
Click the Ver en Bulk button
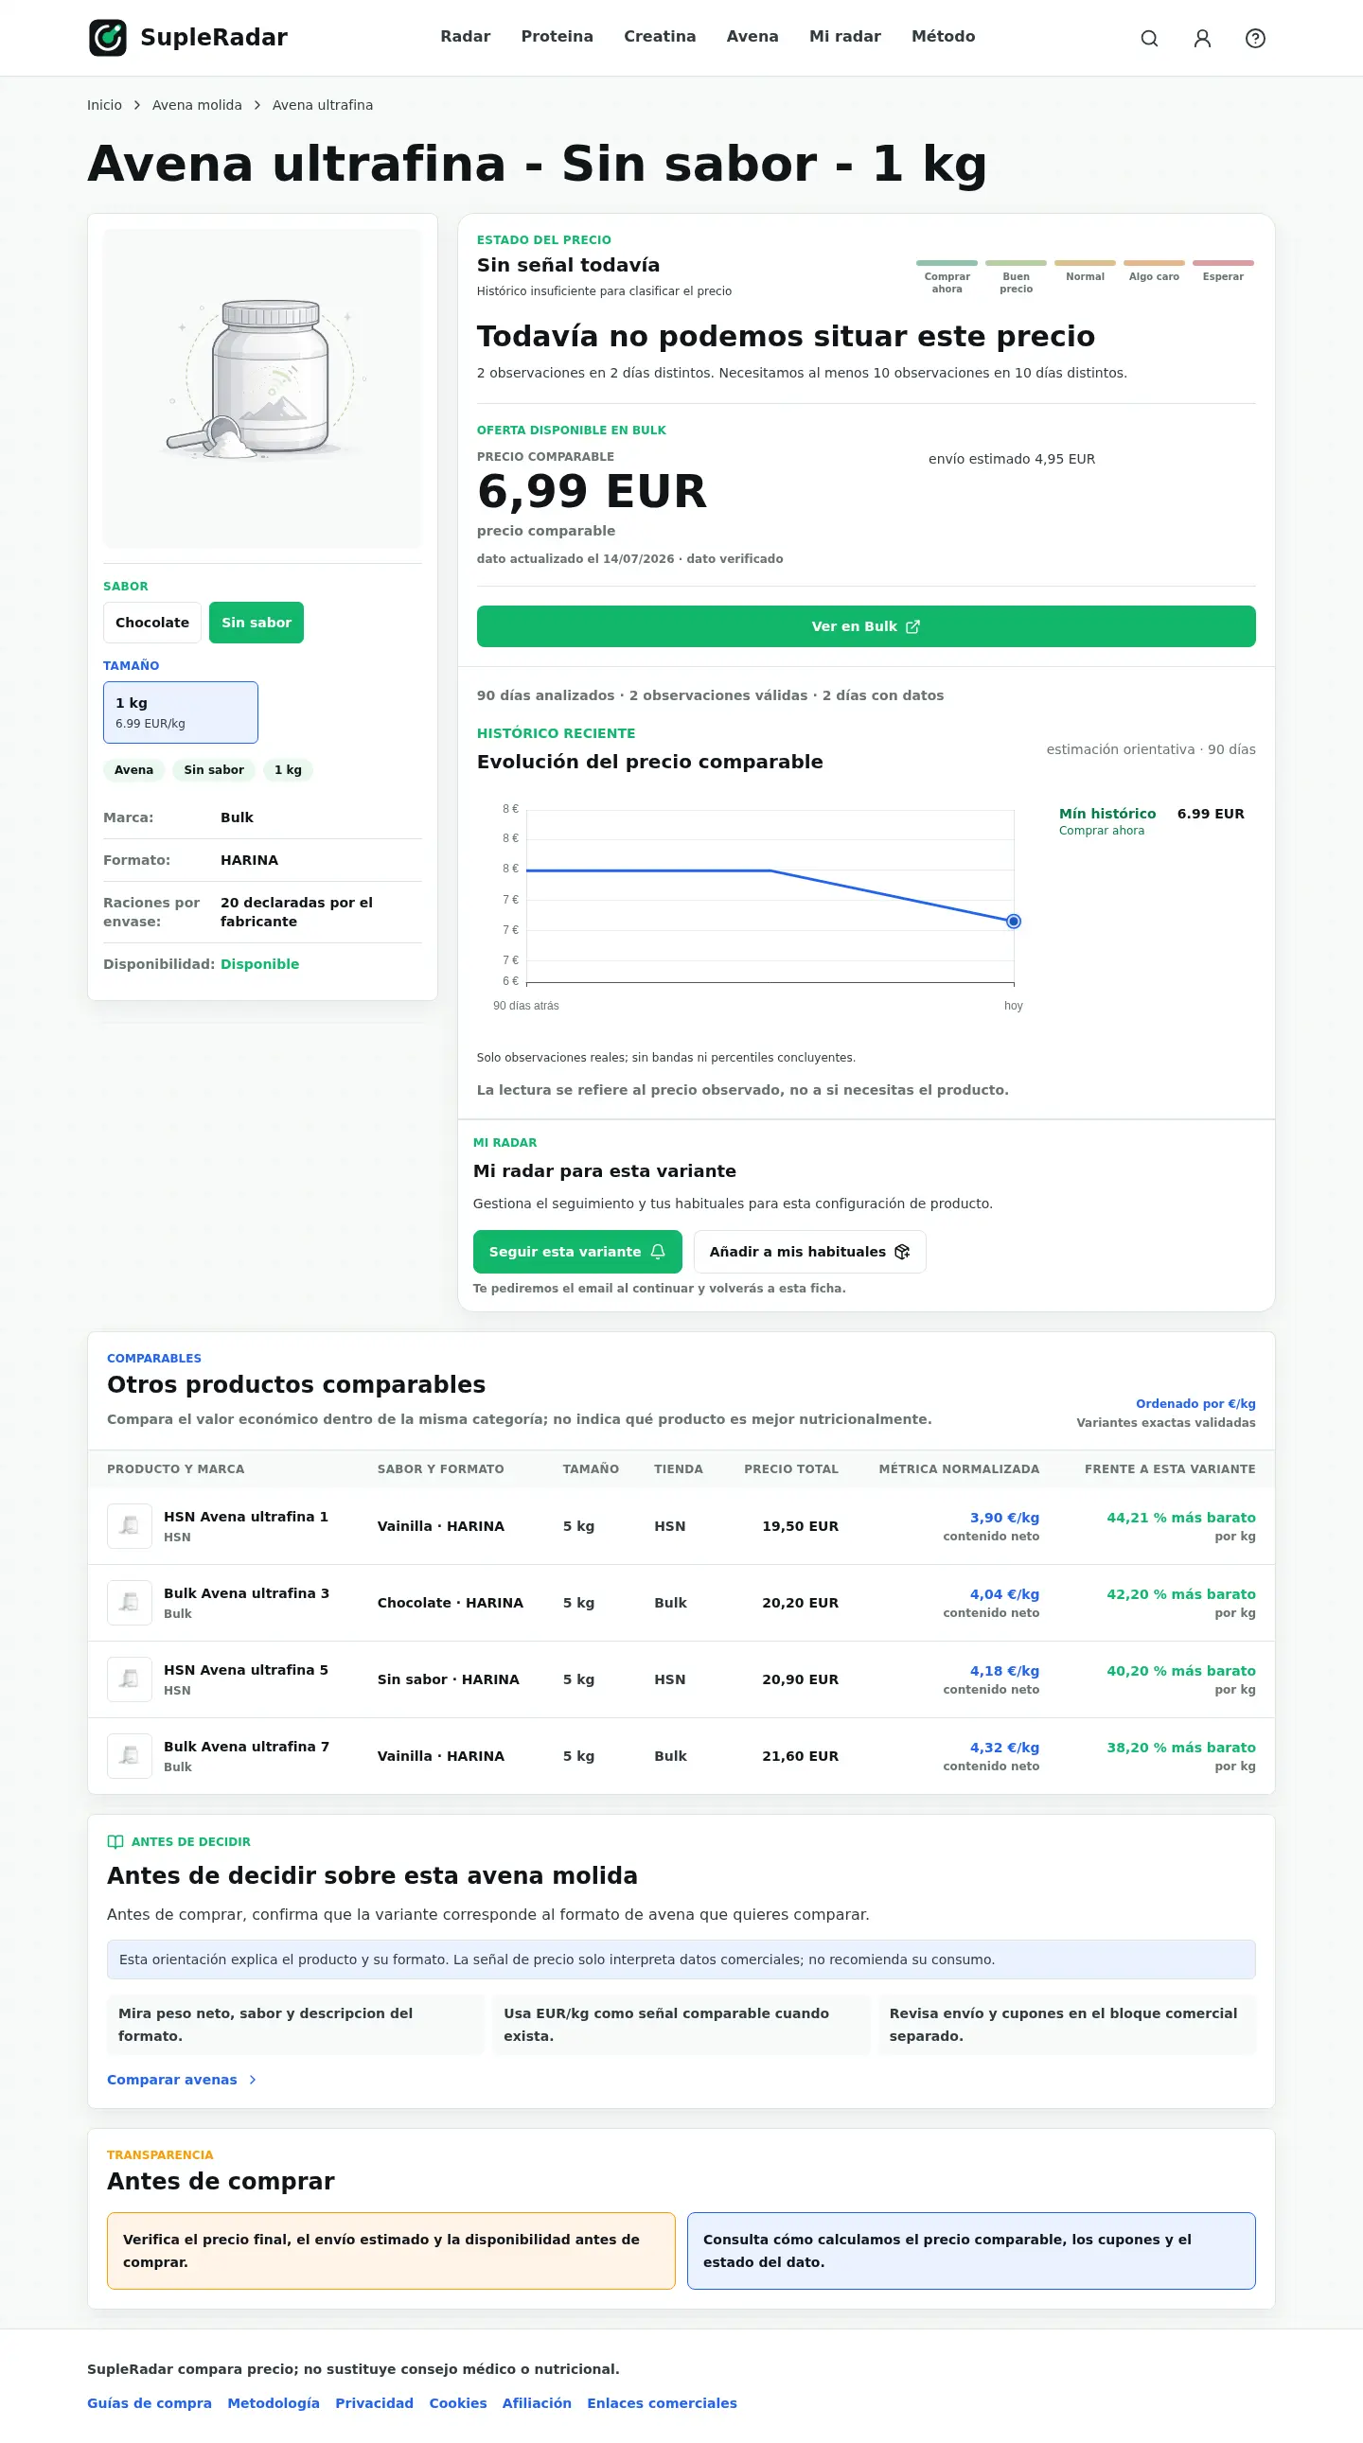point(866,627)
